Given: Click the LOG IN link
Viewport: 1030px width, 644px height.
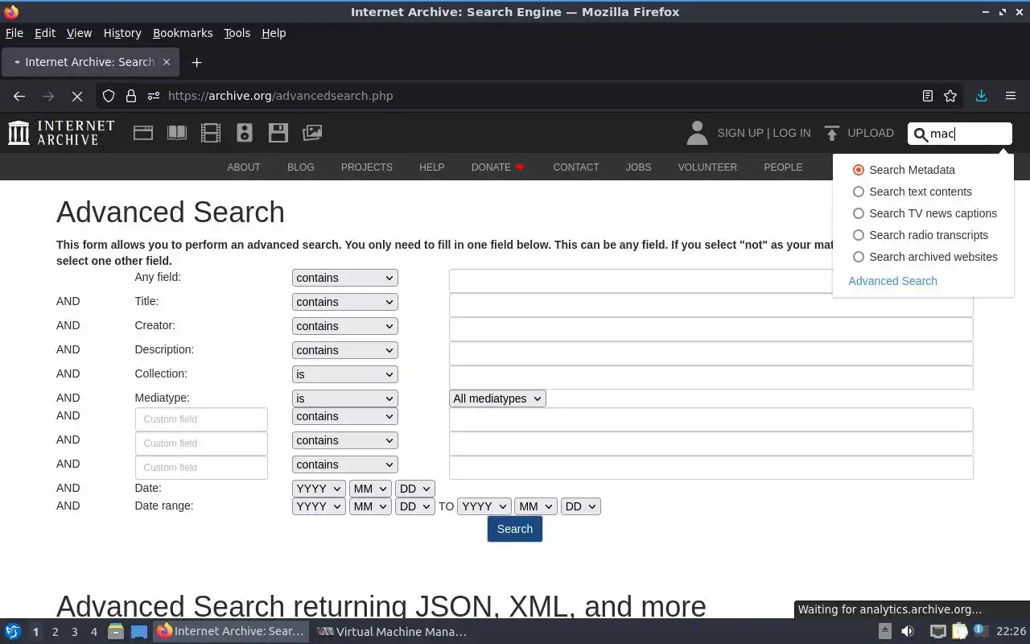Looking at the screenshot, I should point(792,133).
